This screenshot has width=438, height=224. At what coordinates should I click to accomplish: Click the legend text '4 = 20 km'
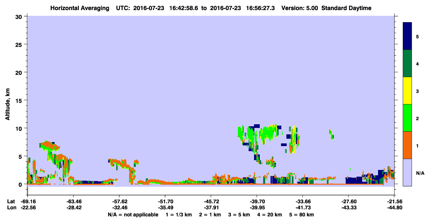tap(270, 215)
